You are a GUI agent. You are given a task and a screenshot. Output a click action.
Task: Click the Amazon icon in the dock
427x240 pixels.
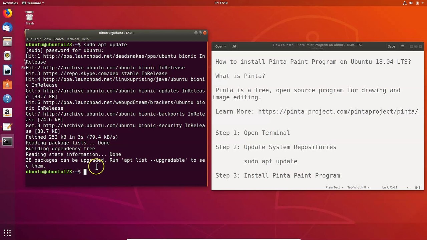7,113
